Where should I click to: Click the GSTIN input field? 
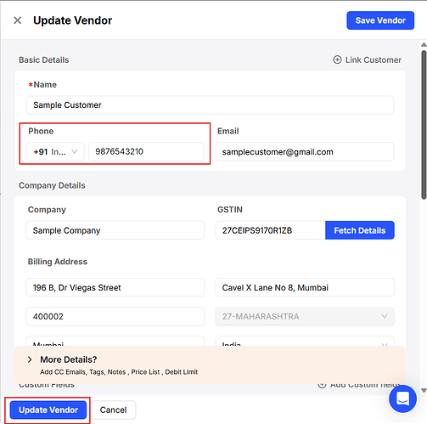(271, 230)
